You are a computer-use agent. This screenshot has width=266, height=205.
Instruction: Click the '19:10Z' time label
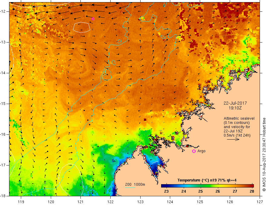pos(235,108)
